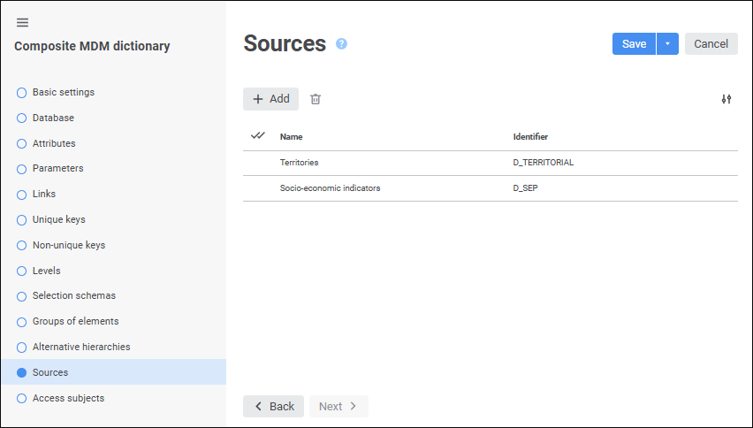753x428 pixels.
Task: Navigate to the Parameters section
Action: point(57,168)
